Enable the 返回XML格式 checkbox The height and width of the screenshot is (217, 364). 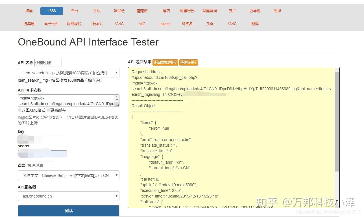(x=19, y=110)
